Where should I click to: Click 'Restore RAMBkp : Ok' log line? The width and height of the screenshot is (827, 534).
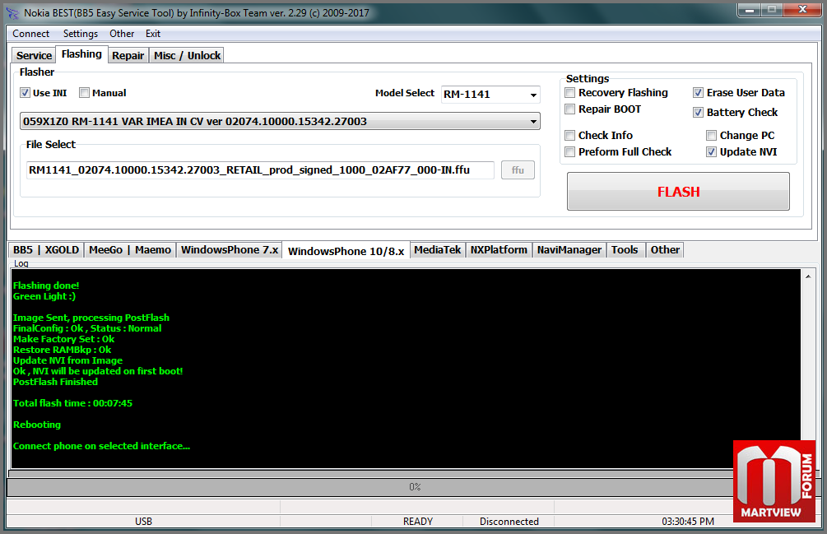tap(63, 350)
